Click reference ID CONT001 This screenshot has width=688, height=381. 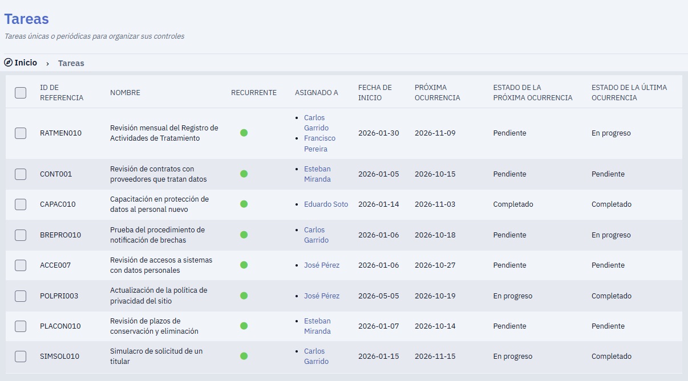point(56,174)
